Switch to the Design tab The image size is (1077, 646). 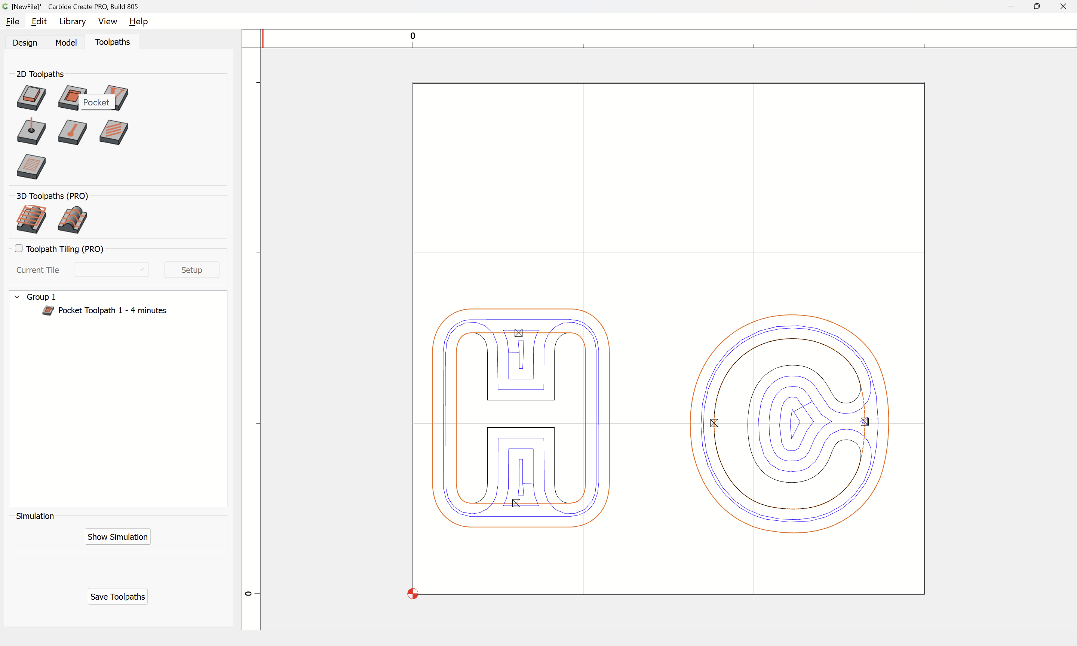click(25, 43)
